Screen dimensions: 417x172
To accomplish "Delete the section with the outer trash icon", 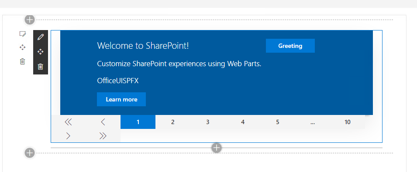I will point(23,61).
